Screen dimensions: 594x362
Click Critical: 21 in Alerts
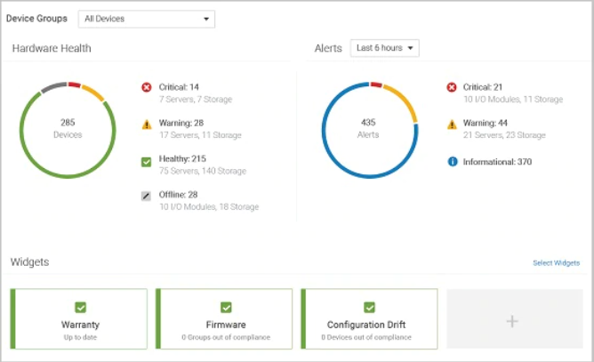click(x=483, y=87)
